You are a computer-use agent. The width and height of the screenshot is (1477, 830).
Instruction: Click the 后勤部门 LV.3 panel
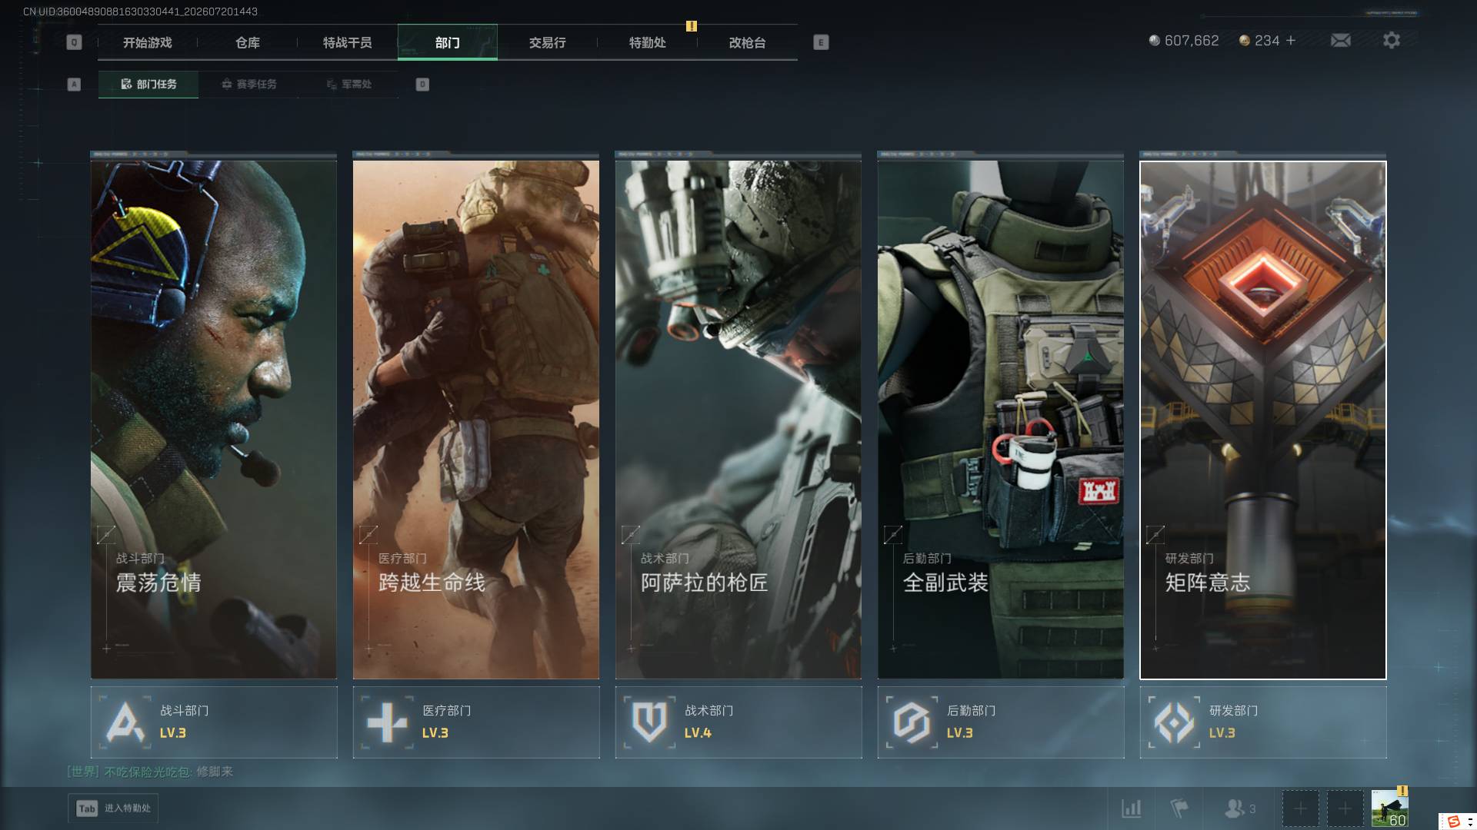tap(1001, 722)
